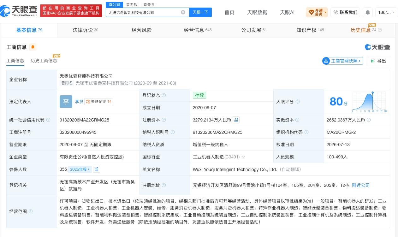Image resolution: width=398 pixels, height=237 pixels.
Task: Go to 首页 in top navigation
Action: pyautogui.click(x=229, y=12)
